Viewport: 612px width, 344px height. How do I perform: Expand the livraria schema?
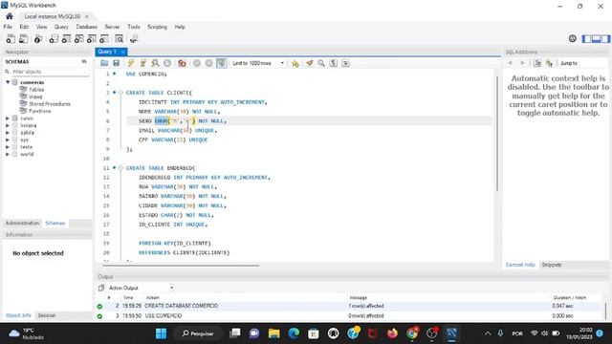tap(8, 125)
